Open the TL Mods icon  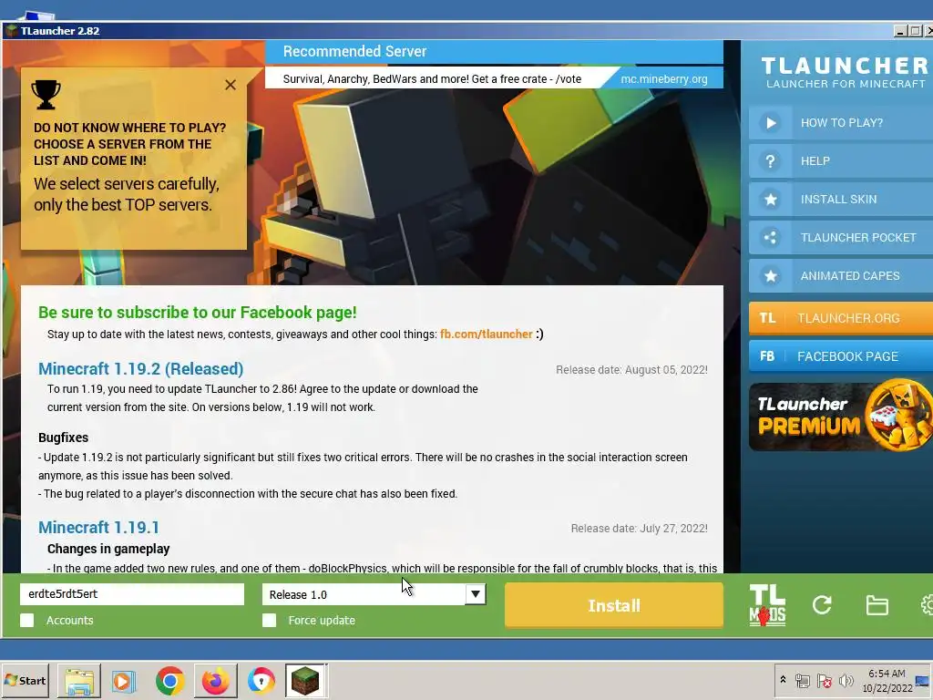[767, 605]
